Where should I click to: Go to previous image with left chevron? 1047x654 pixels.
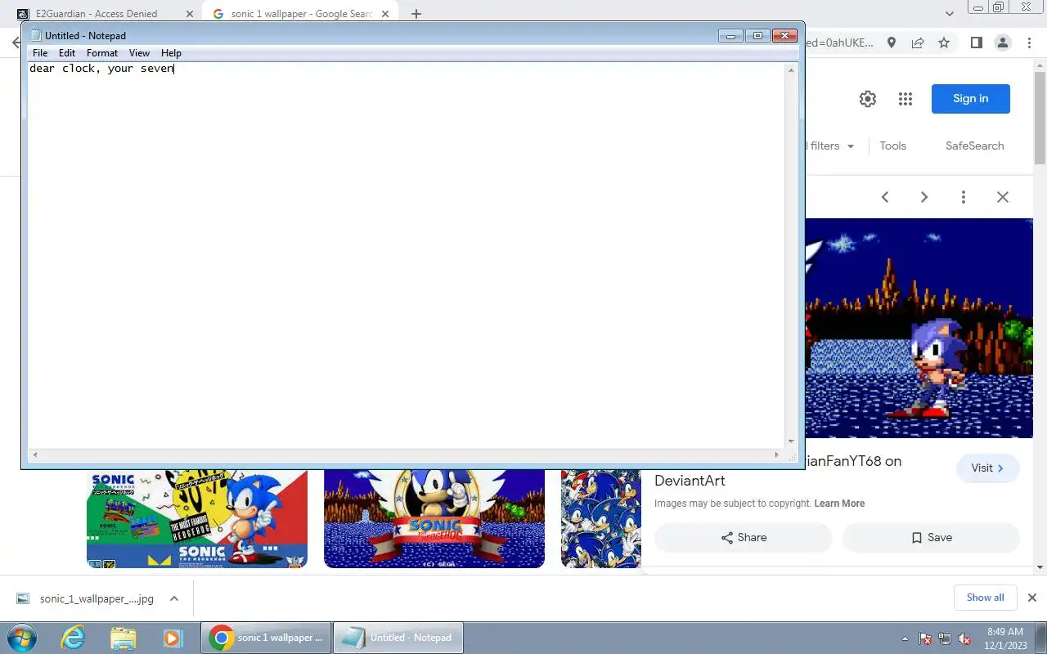click(x=885, y=197)
